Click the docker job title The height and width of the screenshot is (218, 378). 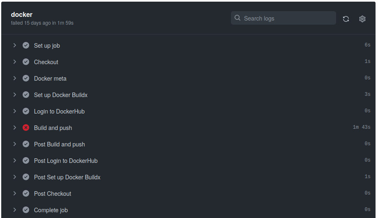tap(22, 14)
